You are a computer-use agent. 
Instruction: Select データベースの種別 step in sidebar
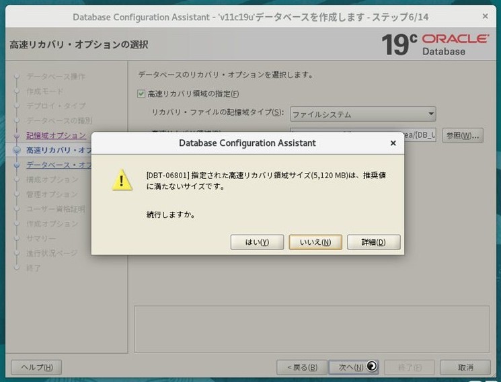pos(59,120)
